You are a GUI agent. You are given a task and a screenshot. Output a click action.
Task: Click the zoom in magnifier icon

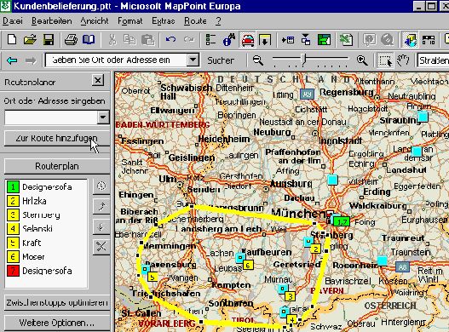362,60
